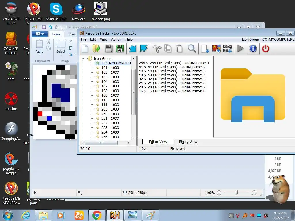Screen dimensions: 295x221
Task: Click the Crop icon in Paint
Action: (x=71, y=42)
